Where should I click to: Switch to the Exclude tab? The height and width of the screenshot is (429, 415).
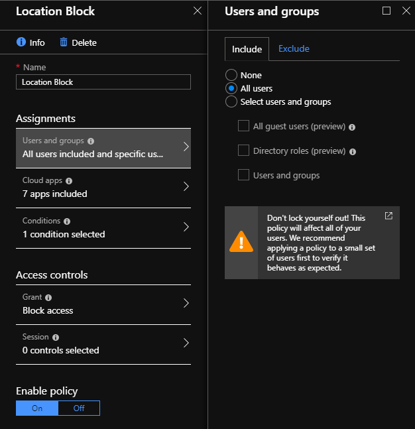pos(294,48)
